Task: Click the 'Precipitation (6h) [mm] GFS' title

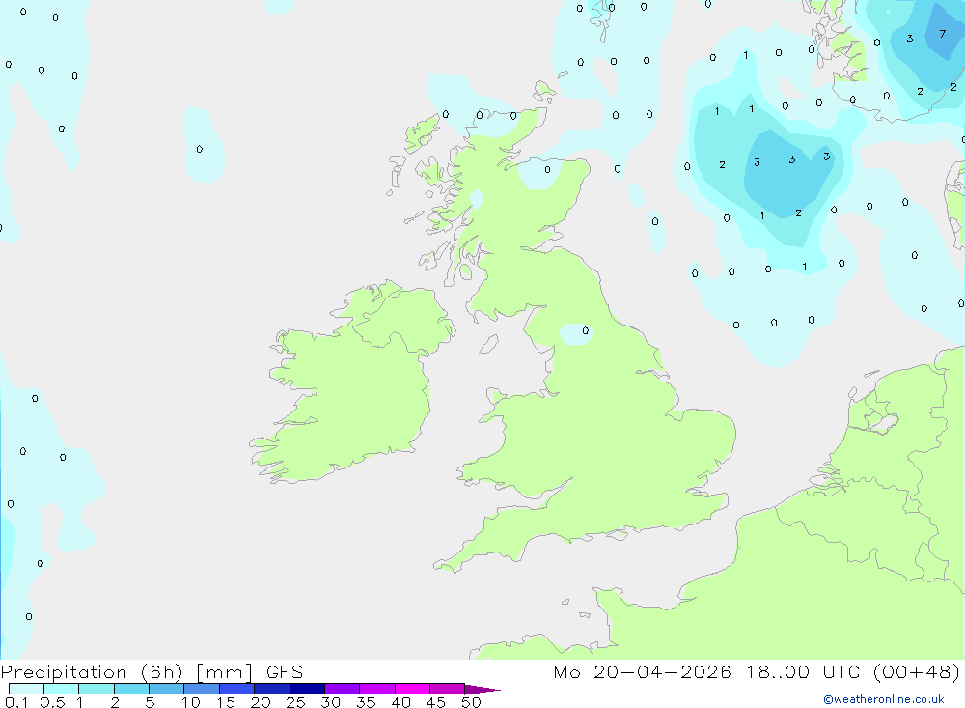Action: click(152, 671)
